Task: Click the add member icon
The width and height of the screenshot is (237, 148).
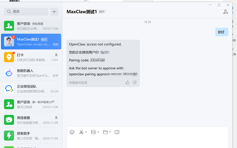Action: pos(226,12)
